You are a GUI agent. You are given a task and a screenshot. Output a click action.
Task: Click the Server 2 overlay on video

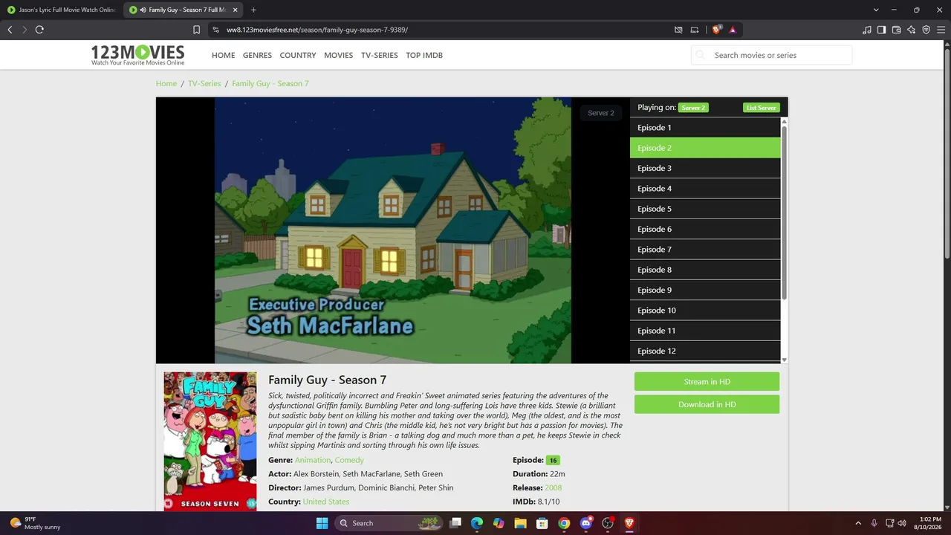[600, 113]
